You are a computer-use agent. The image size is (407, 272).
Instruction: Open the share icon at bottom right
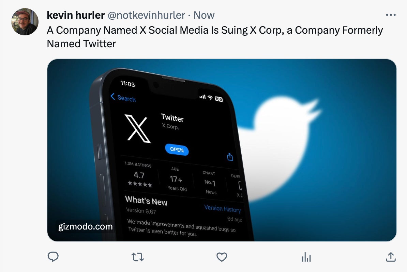390,257
